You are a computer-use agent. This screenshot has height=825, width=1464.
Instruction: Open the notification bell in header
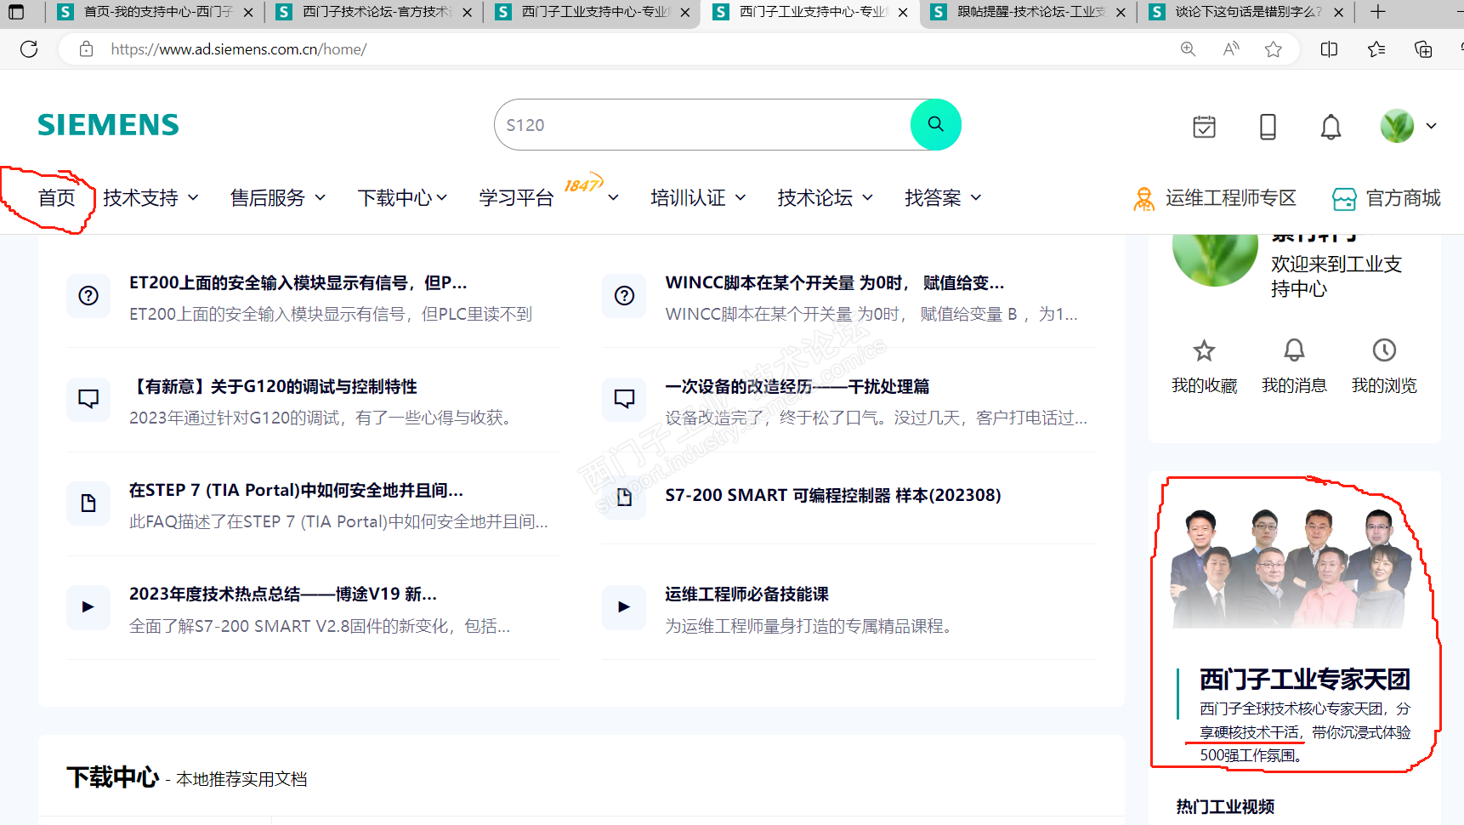(1331, 127)
